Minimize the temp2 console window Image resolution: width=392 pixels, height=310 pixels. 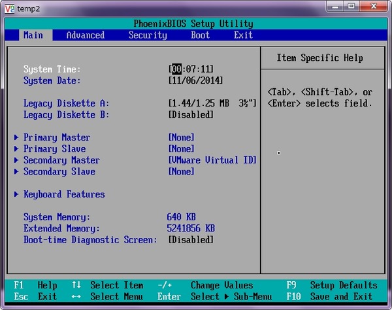pos(335,7)
